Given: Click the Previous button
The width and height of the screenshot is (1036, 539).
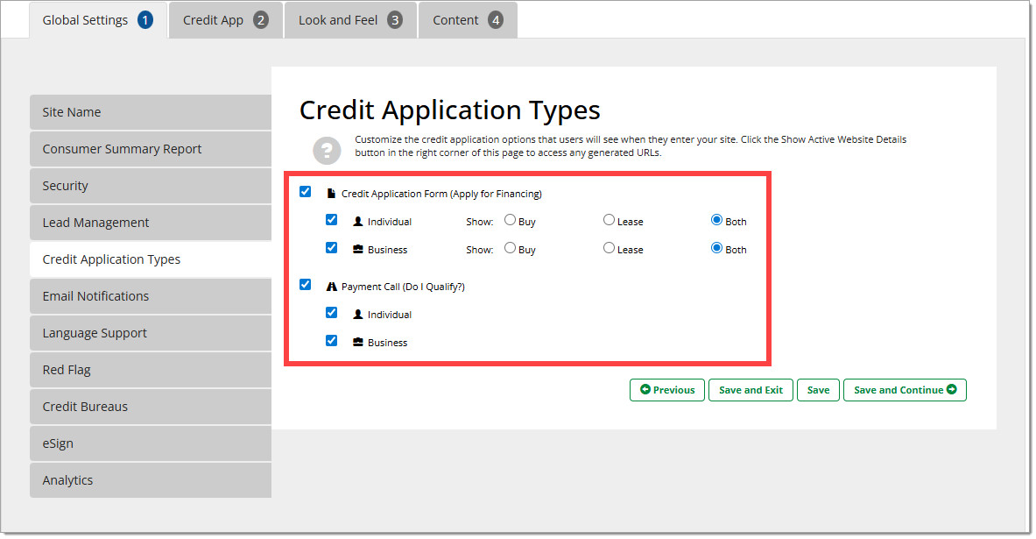Looking at the screenshot, I should point(667,390).
